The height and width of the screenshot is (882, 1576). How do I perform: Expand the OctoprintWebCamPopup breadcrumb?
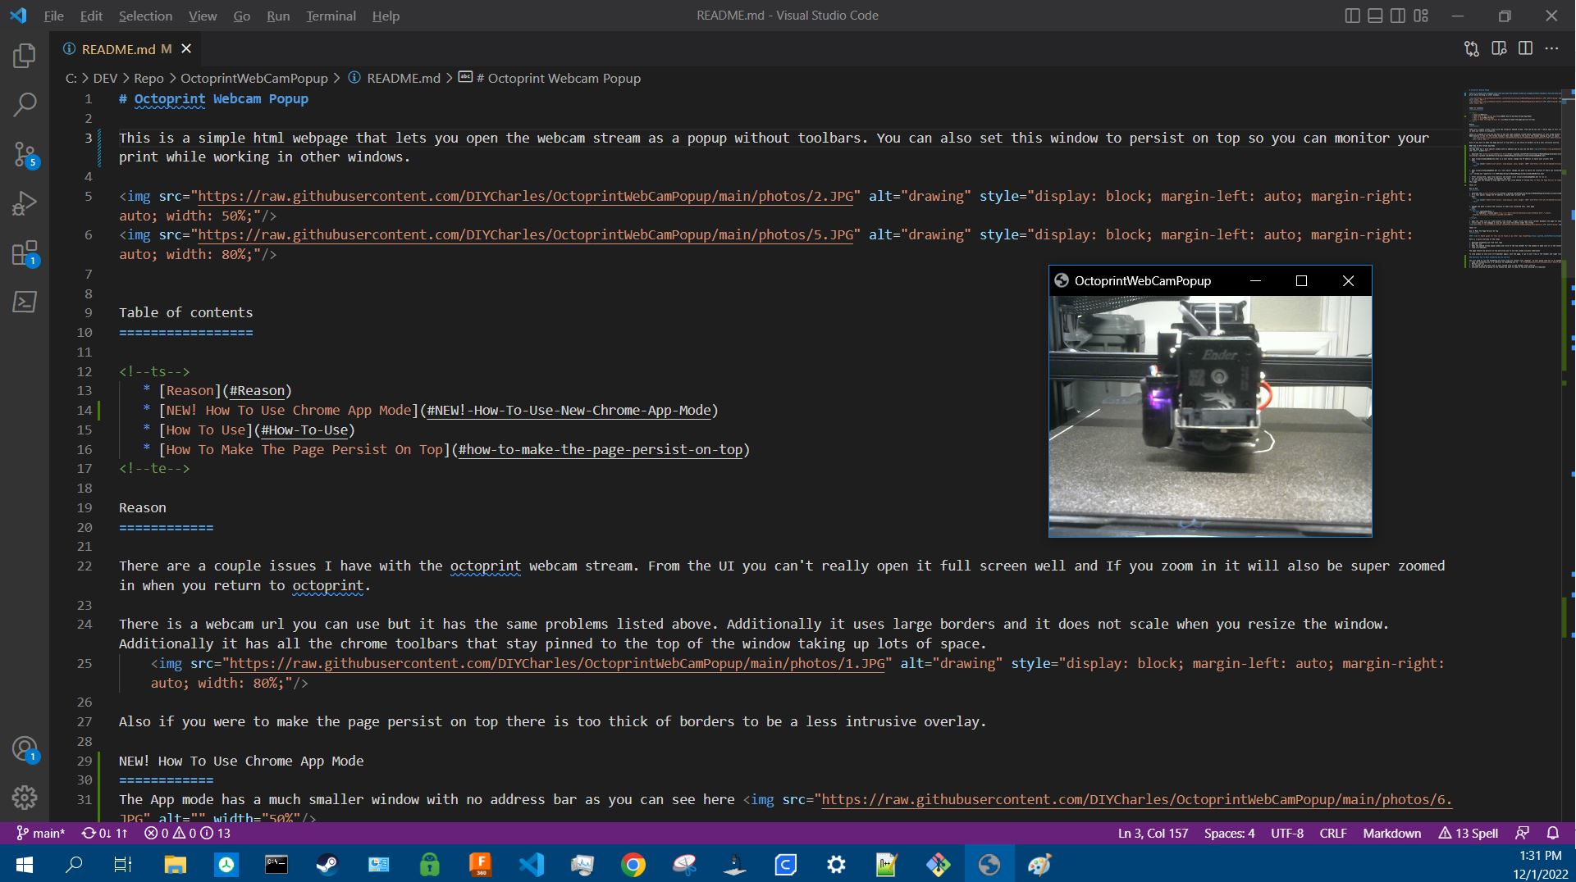click(x=254, y=79)
